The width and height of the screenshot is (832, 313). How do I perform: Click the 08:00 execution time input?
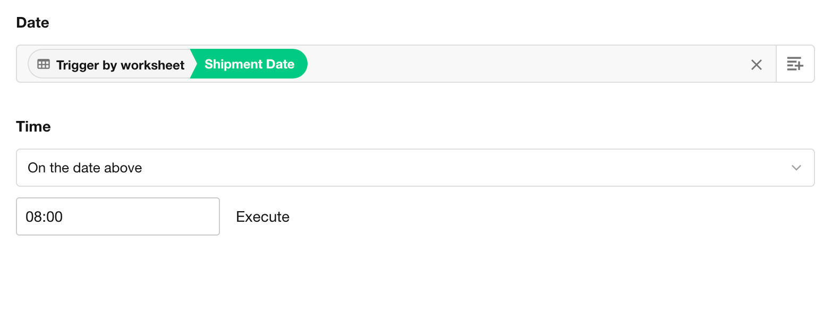tap(118, 216)
